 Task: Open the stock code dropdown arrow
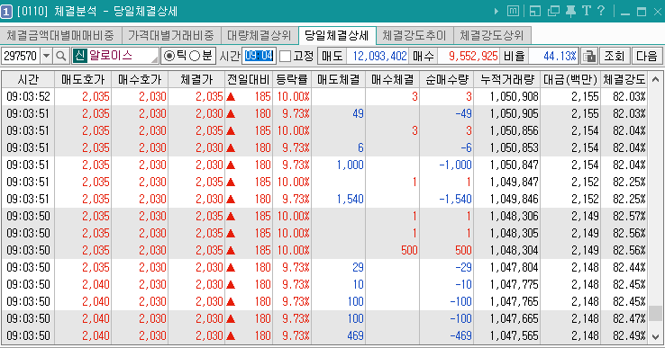click(46, 56)
